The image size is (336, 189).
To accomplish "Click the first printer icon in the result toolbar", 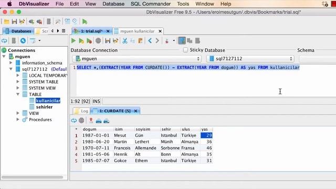I will click(x=99, y=121).
